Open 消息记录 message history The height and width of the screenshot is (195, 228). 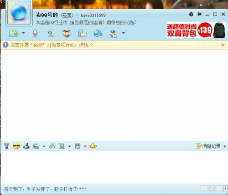(207, 146)
